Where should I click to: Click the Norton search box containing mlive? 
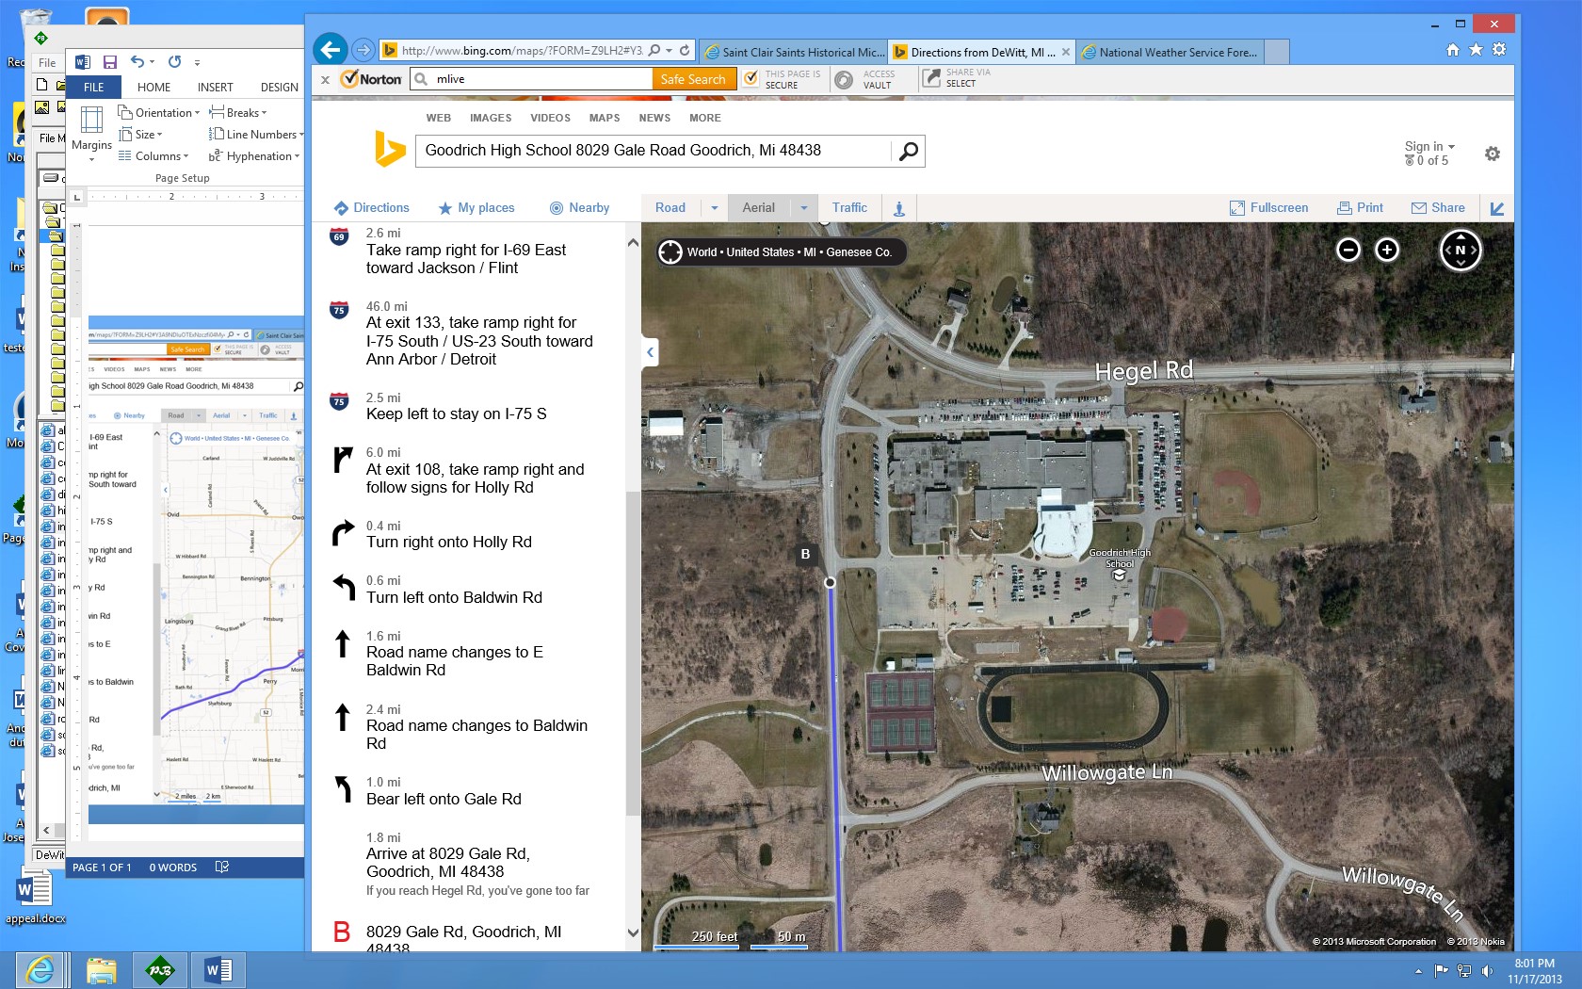click(x=532, y=79)
